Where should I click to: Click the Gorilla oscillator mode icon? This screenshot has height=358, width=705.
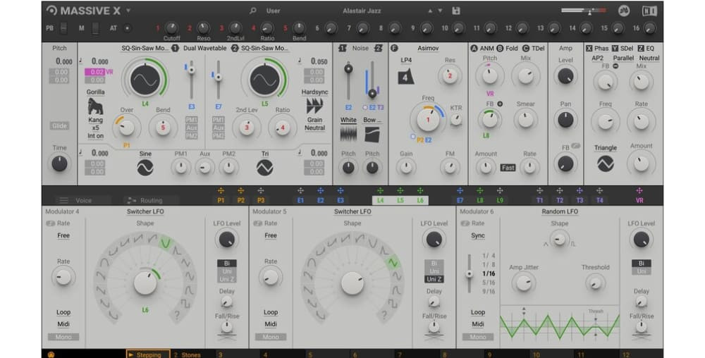pos(95,106)
